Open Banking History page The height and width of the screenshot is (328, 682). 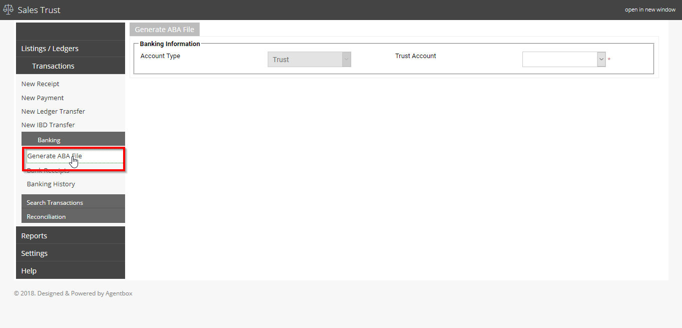[51, 184]
